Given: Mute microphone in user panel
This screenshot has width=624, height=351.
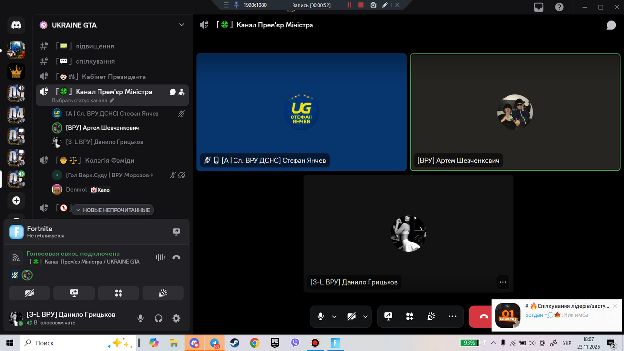Looking at the screenshot, I should (140, 318).
